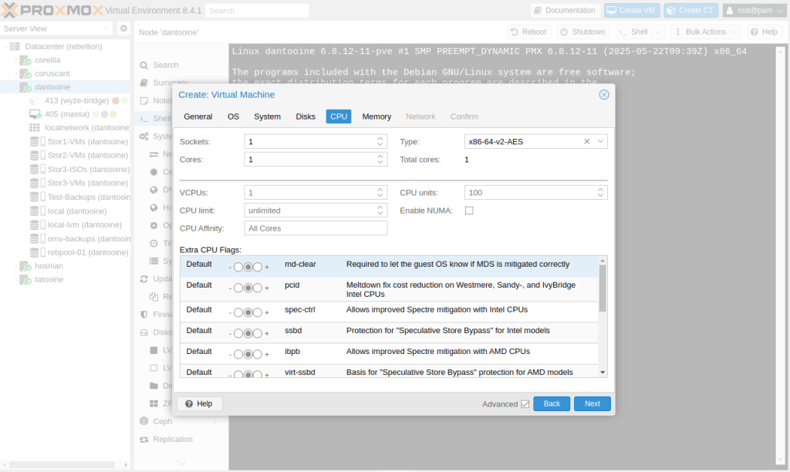Open the Bulk Actions dropdown
The width and height of the screenshot is (790, 472).
pyautogui.click(x=705, y=32)
